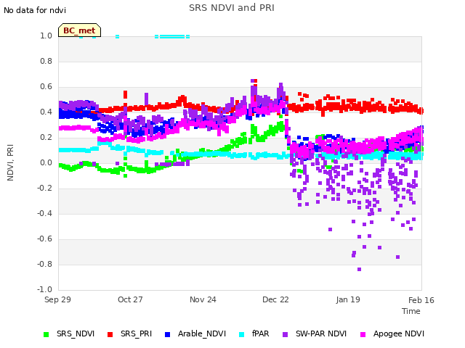Click the Nov 24 x-axis tick label
Image resolution: width=465 pixels, height=348 pixels.
203,299
